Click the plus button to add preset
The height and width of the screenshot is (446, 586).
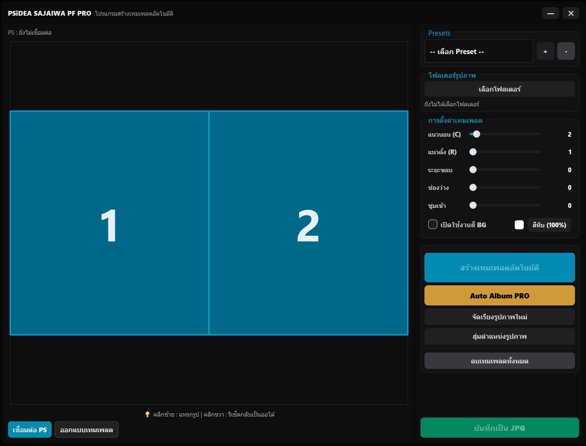pos(545,51)
